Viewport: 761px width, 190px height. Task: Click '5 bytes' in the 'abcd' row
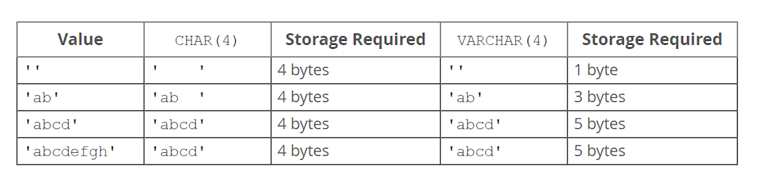[x=652, y=124]
